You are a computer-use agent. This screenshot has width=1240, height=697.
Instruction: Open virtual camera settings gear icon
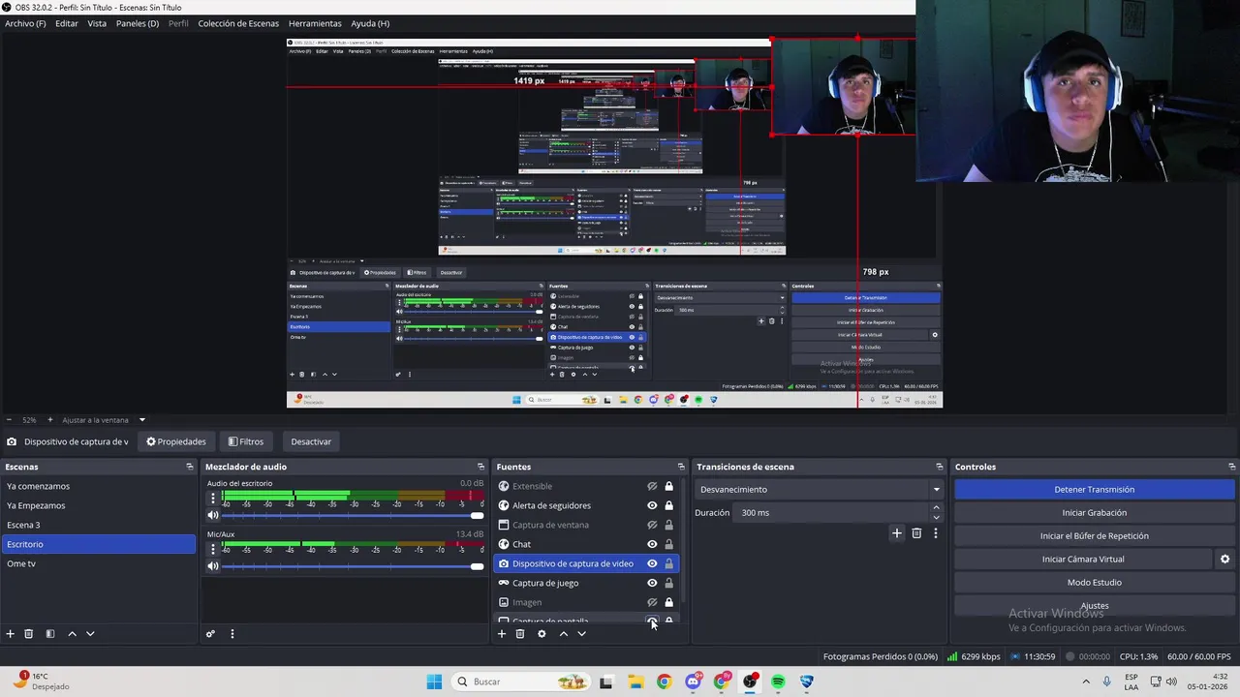click(1224, 559)
